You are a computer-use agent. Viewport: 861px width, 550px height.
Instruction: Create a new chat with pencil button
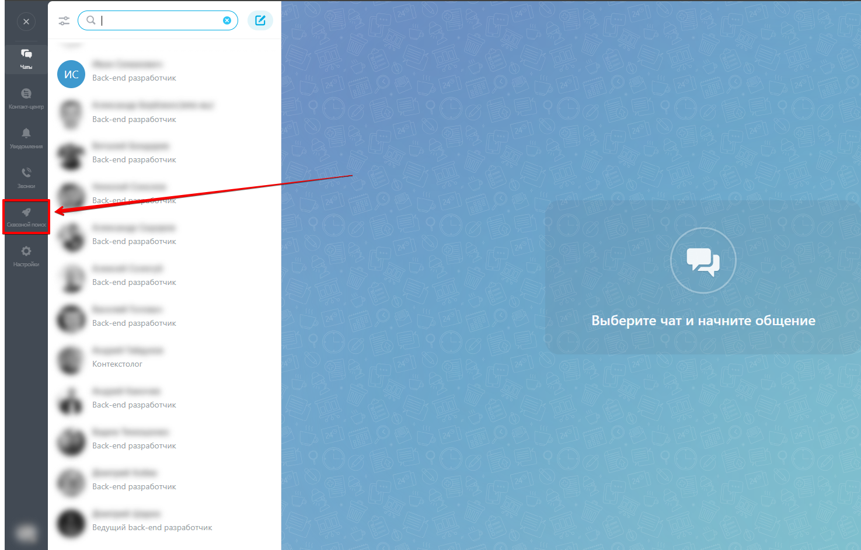tap(260, 20)
